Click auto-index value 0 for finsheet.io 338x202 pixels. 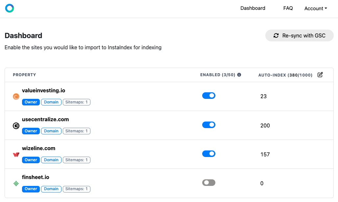click(262, 183)
